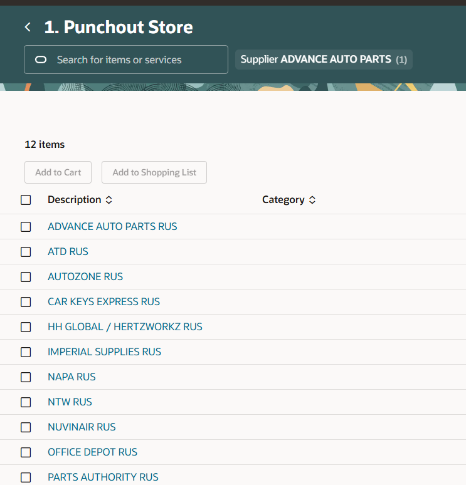Viewport: 466px width, 485px height.
Task: Open the OFFICE DEPOT RUS link
Action: (92, 452)
